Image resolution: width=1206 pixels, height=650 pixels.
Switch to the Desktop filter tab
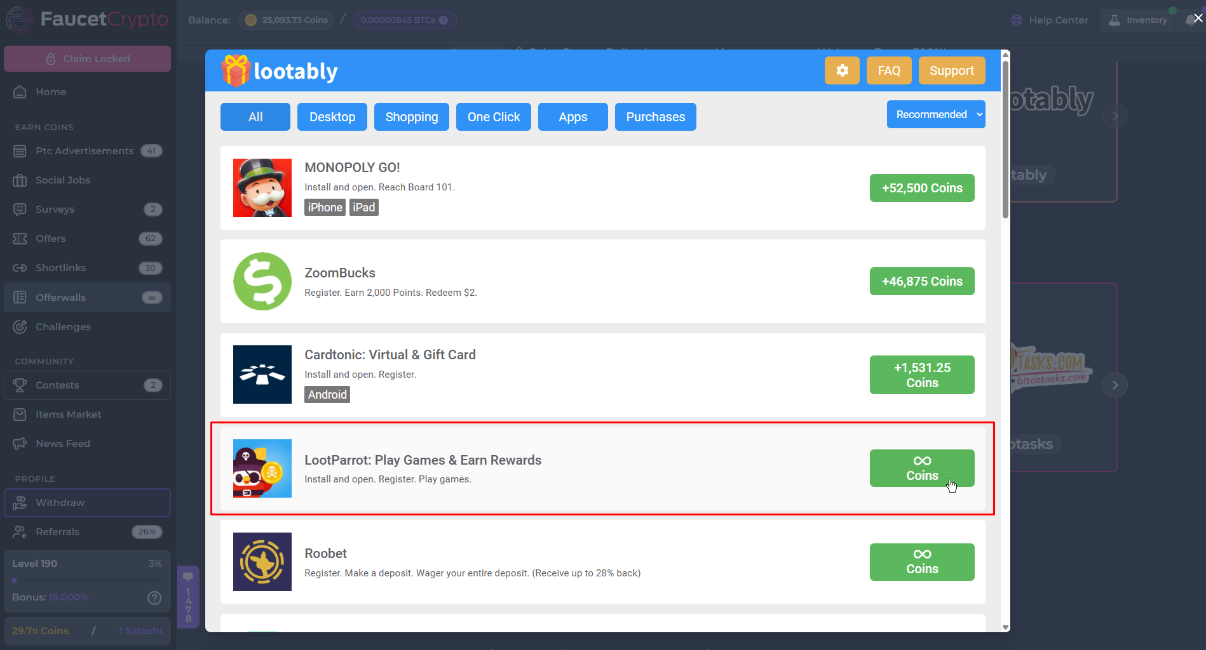(332, 117)
